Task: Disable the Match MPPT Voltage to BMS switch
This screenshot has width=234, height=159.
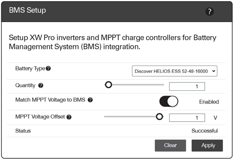Action: tap(168, 101)
